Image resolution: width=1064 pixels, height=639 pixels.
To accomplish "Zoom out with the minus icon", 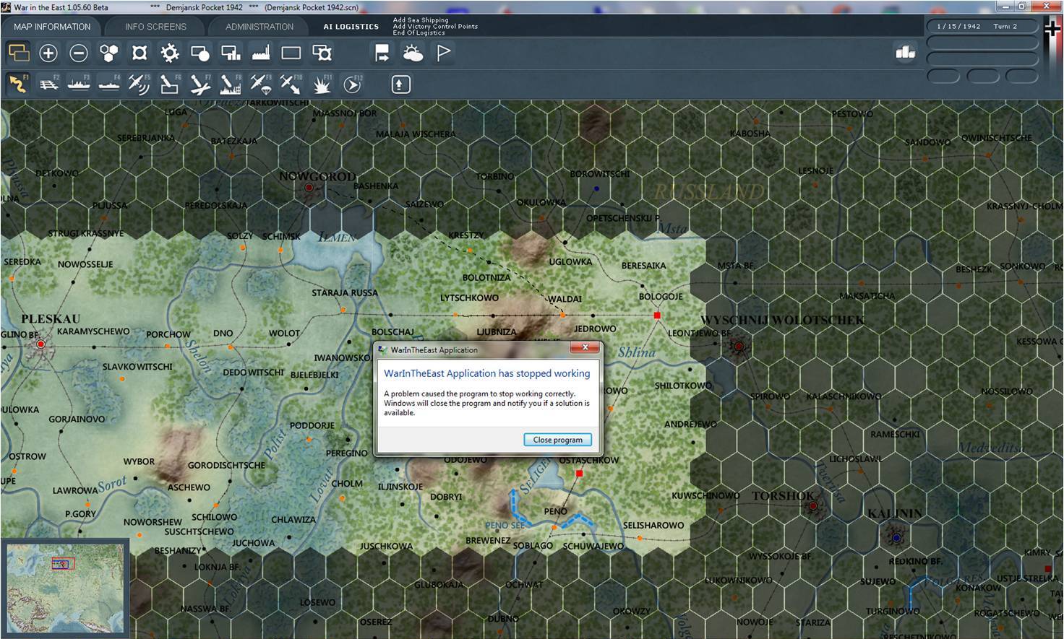I will click(x=79, y=53).
